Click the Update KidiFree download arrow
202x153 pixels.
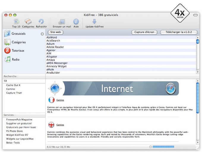pos(94,21)
